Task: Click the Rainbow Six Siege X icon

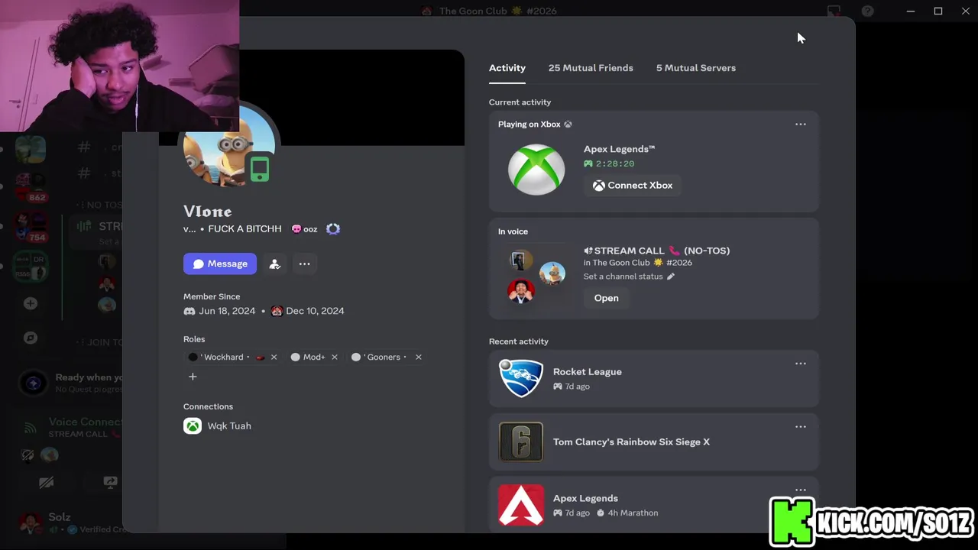Action: (x=521, y=442)
